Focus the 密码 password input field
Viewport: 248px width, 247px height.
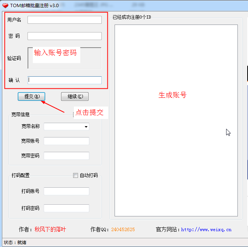coord(64,36)
